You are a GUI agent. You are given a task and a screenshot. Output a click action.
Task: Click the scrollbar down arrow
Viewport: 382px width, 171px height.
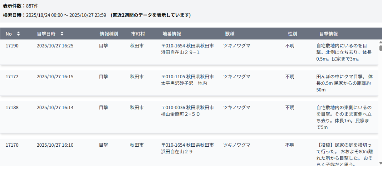380,164
